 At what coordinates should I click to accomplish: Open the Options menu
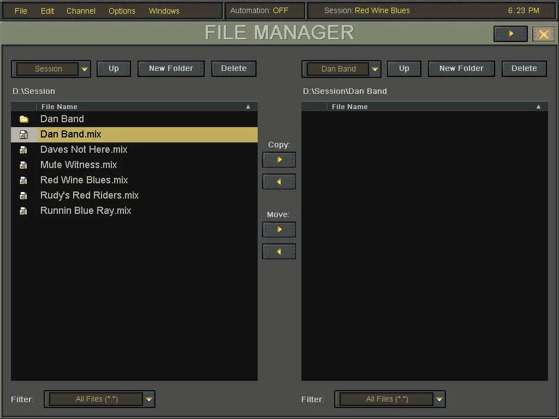pos(122,11)
